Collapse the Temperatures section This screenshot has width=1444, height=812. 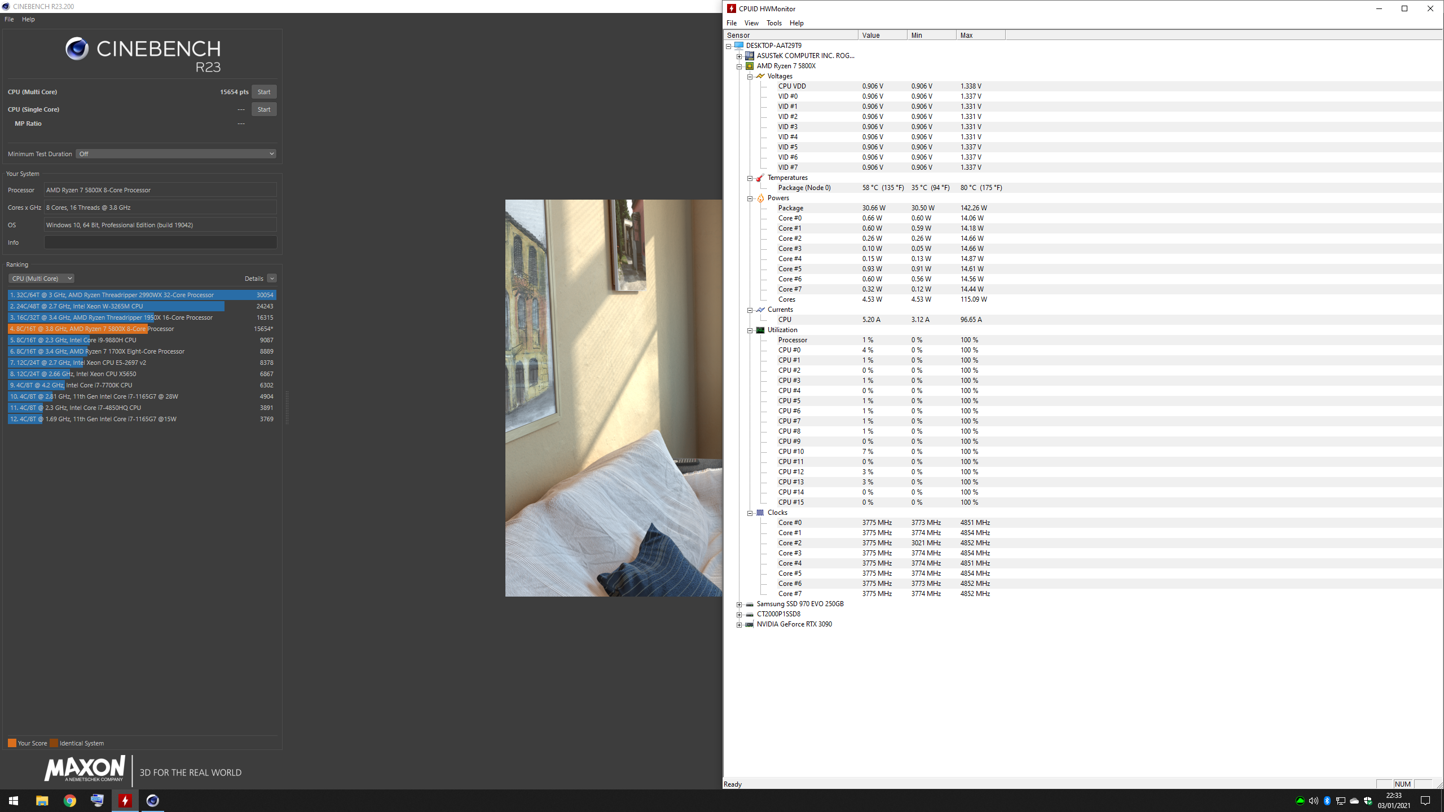[x=750, y=178]
